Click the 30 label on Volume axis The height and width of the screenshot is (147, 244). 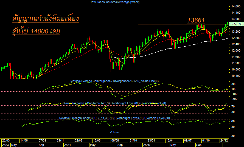233,136
